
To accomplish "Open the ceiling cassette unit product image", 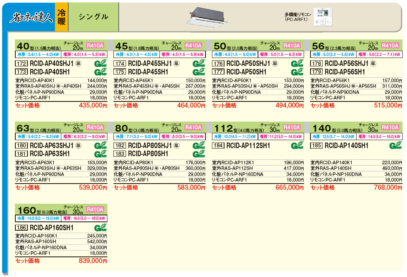I will click(207, 18).
